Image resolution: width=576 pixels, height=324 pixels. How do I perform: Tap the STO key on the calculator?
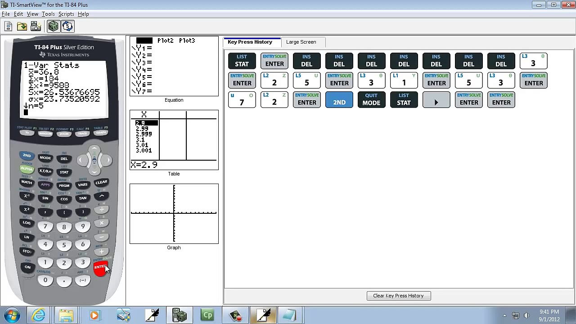[27, 252]
